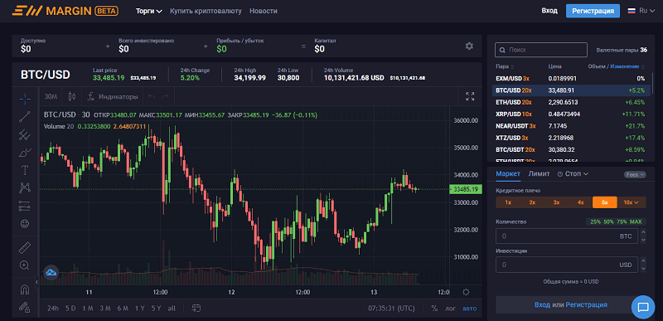This screenshot has width=663, height=321.
Task: Select 3x leverage
Action: (556, 202)
